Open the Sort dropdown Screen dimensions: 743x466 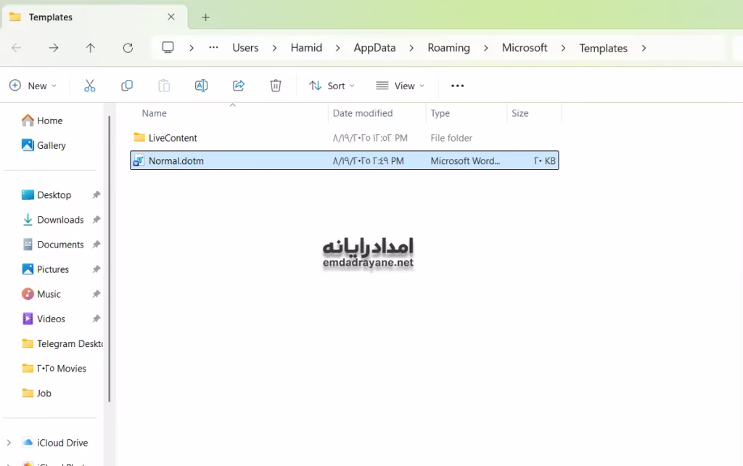click(332, 86)
